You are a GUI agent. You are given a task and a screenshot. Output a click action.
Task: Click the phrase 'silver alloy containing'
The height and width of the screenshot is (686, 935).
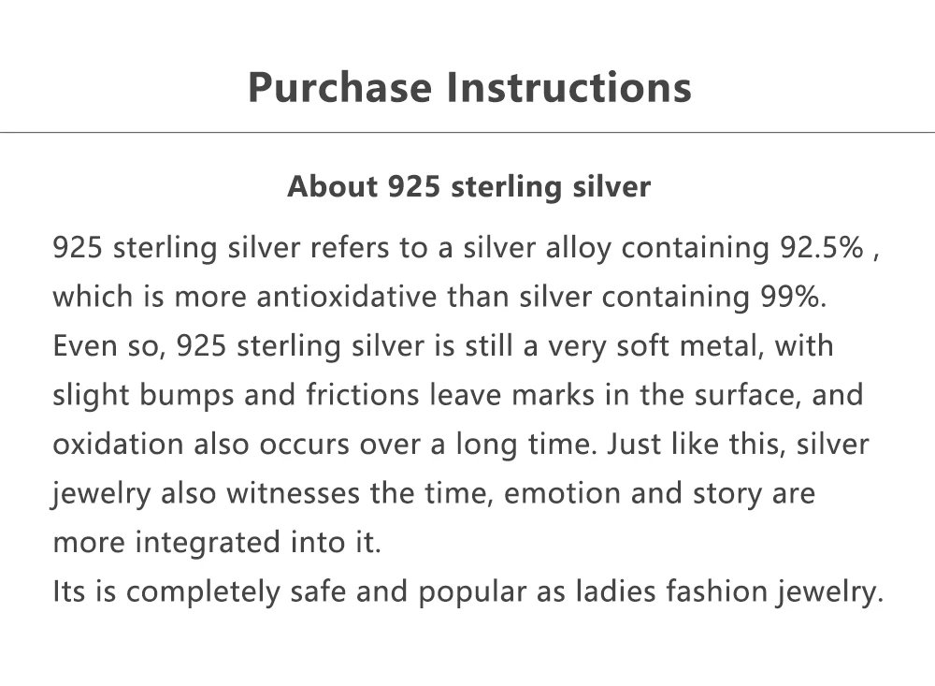[616, 247]
